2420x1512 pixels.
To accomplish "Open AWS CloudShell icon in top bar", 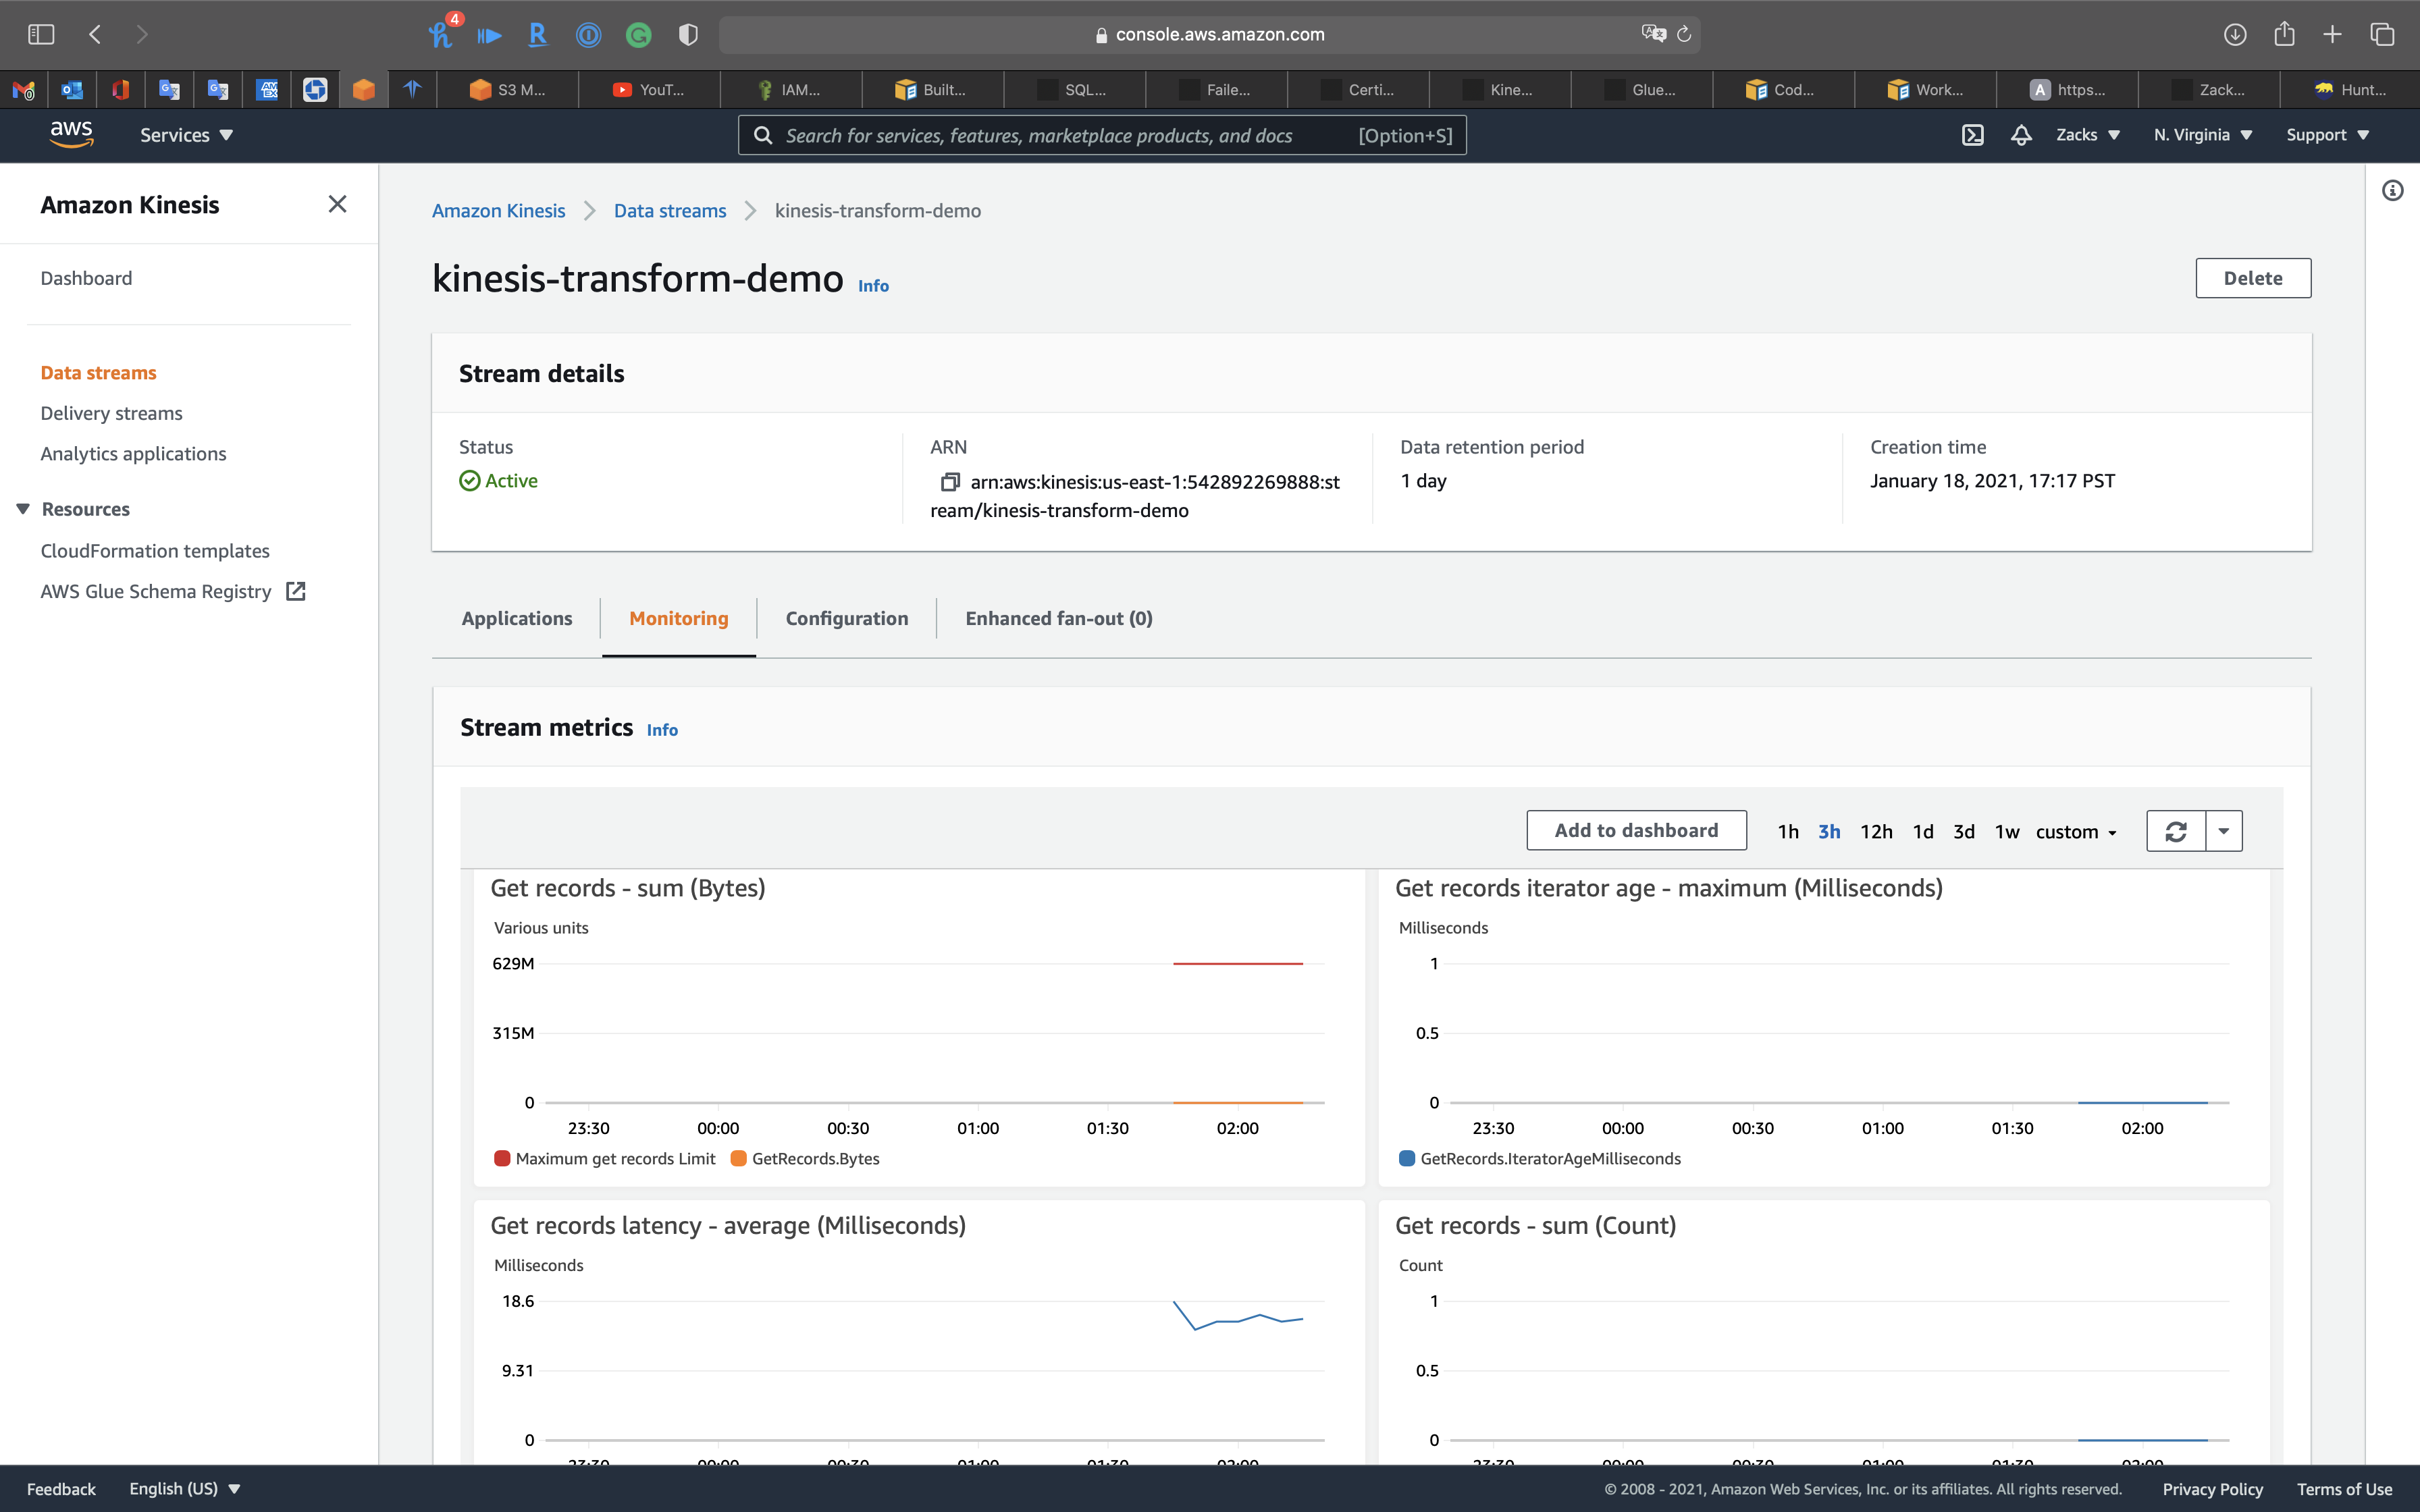I will (x=1972, y=135).
